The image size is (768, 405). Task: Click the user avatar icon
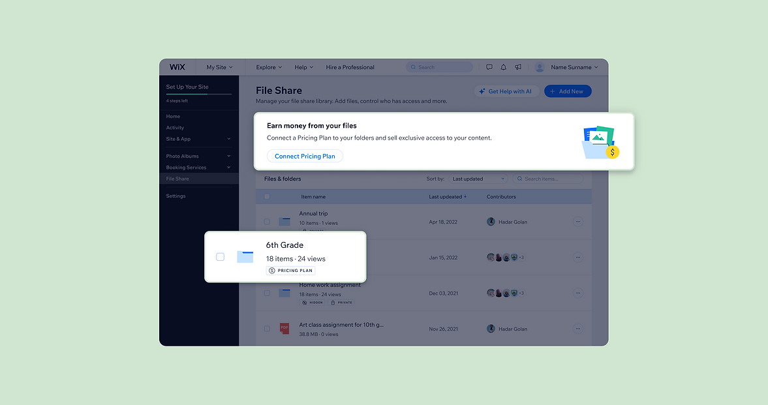tap(540, 68)
